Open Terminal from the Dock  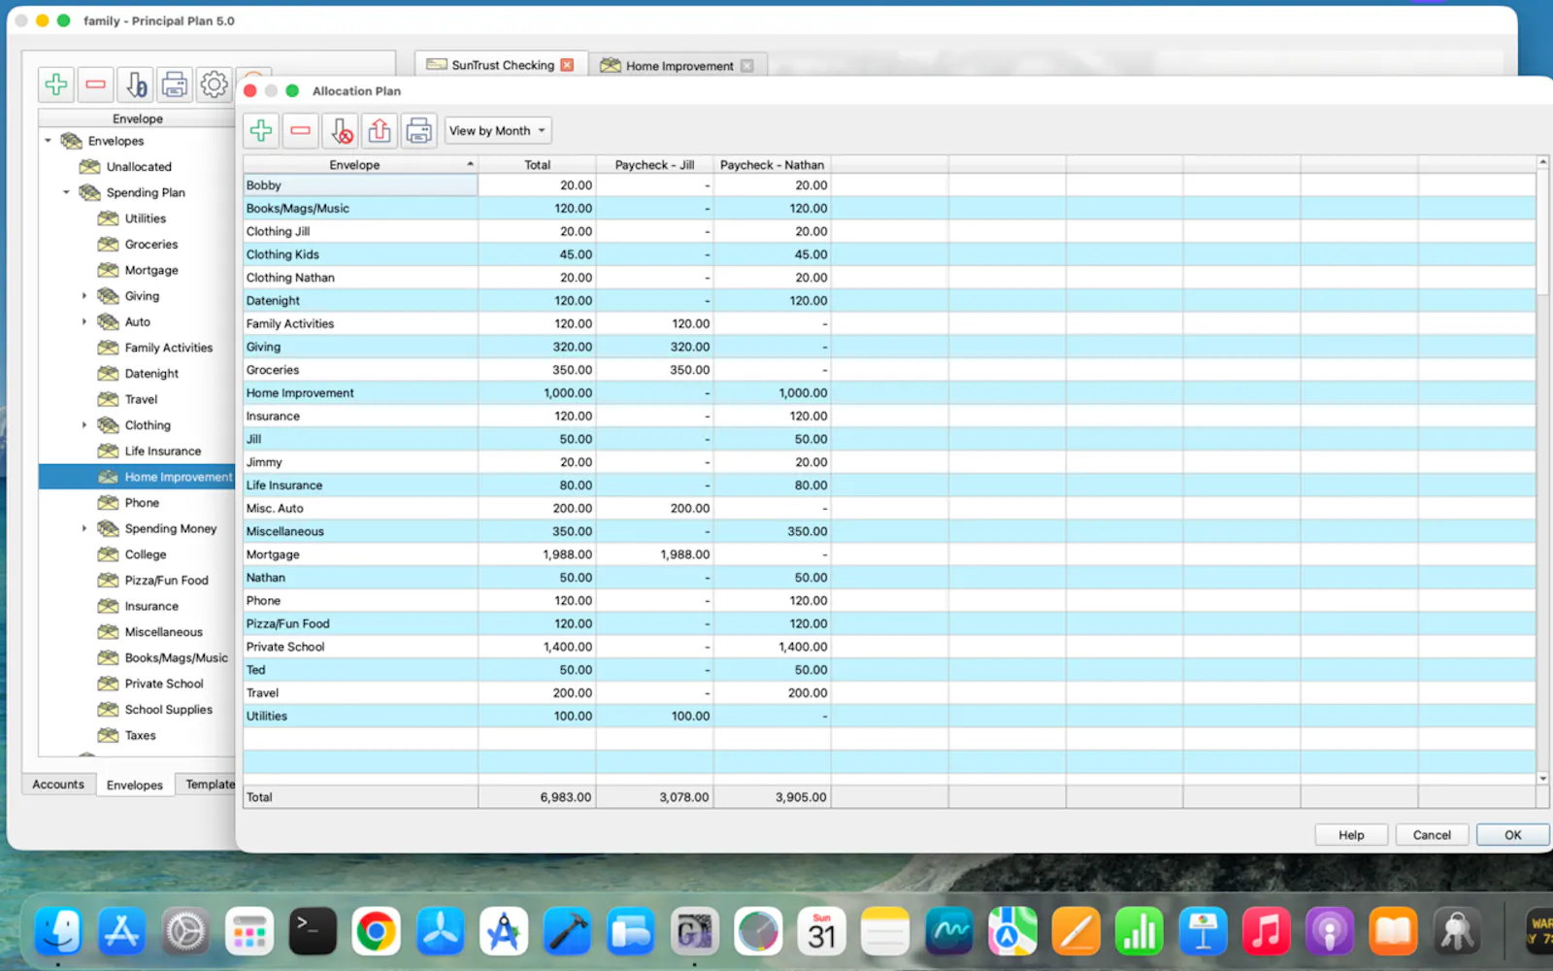coord(313,932)
